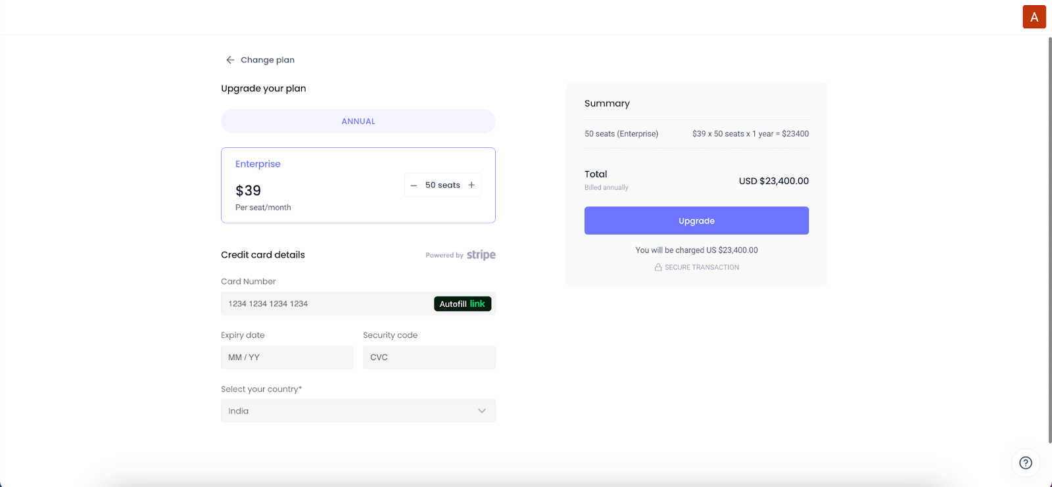Click the secure transaction lock icon
Viewport: 1052px width, 487px height.
coord(657,267)
